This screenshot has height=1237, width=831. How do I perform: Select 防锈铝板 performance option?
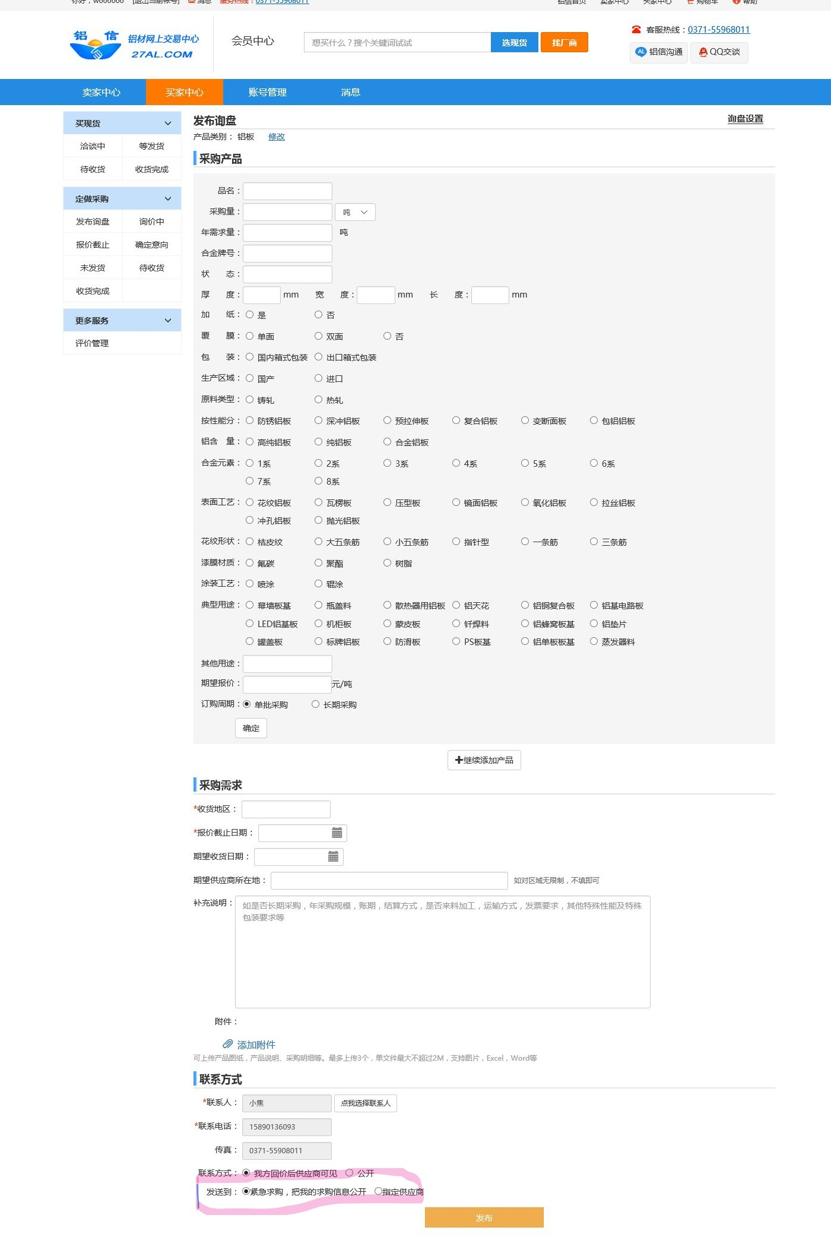coord(250,420)
